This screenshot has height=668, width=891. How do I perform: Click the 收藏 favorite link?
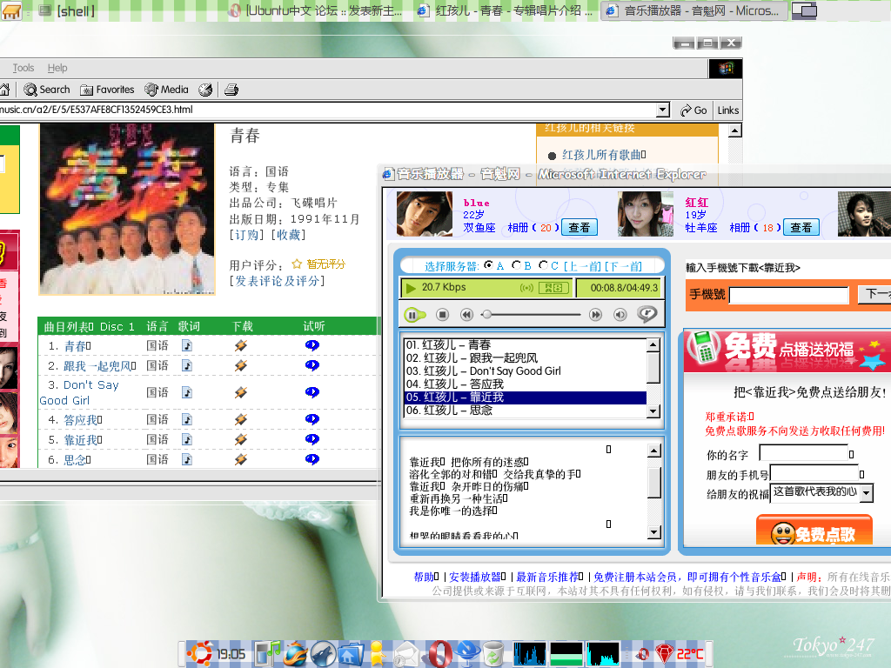289,235
